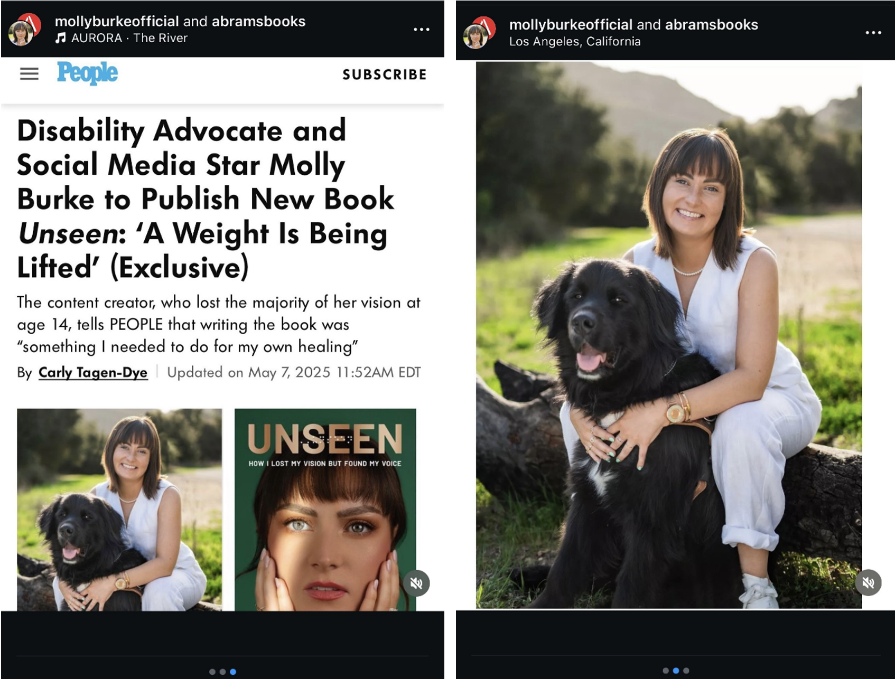Open the three-dot menu on right post
This screenshot has width=895, height=679.
coord(873,33)
